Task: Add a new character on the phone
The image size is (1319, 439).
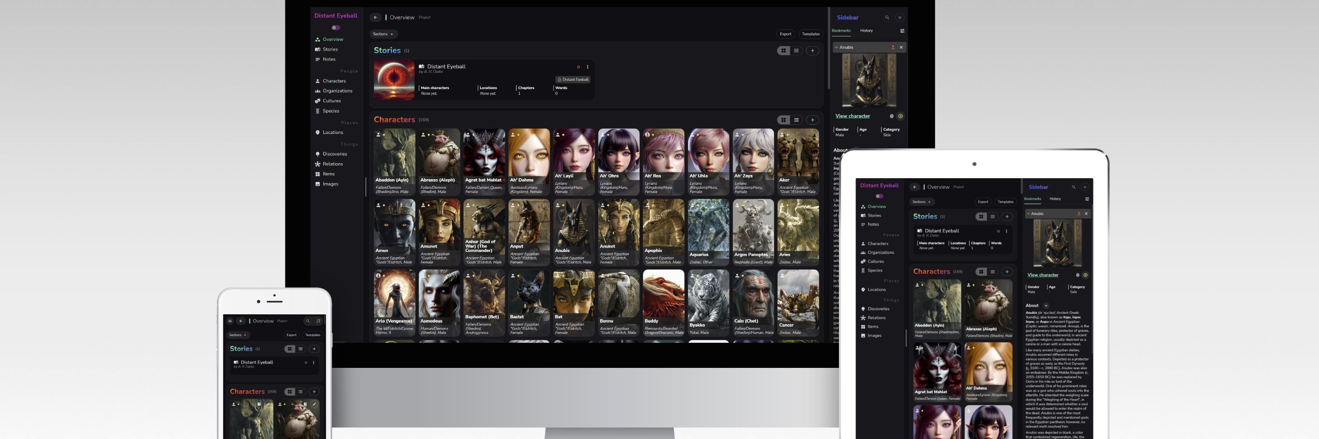Action: coord(314,392)
